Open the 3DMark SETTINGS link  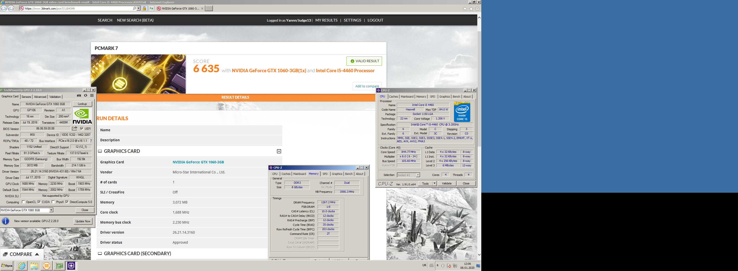point(352,20)
